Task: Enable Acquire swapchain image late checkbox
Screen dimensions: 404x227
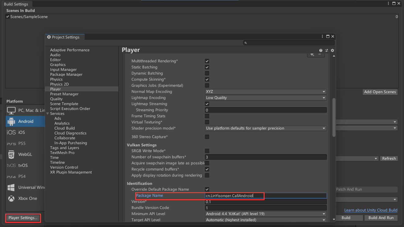Action: [207, 163]
